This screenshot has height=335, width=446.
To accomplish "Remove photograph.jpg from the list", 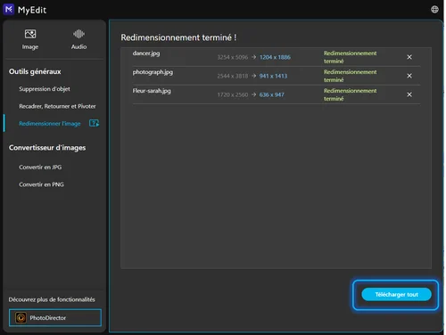I will (409, 76).
